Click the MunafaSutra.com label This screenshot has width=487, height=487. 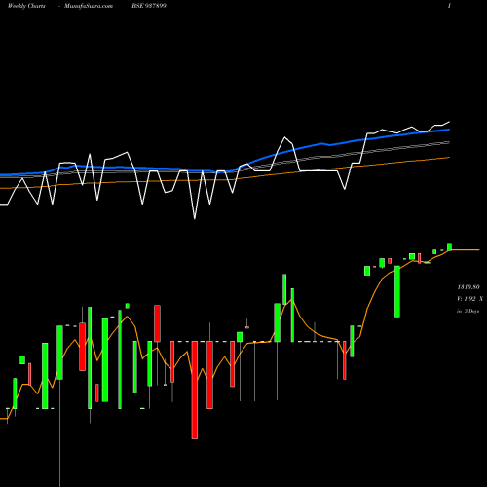click(x=89, y=6)
